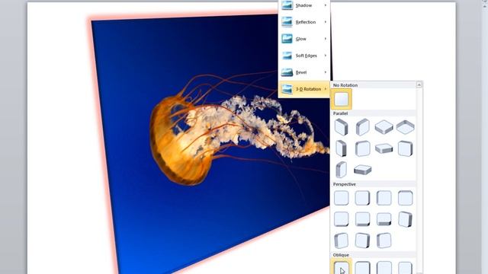Apply Oblique Bottom Left rotation preset

384,267
